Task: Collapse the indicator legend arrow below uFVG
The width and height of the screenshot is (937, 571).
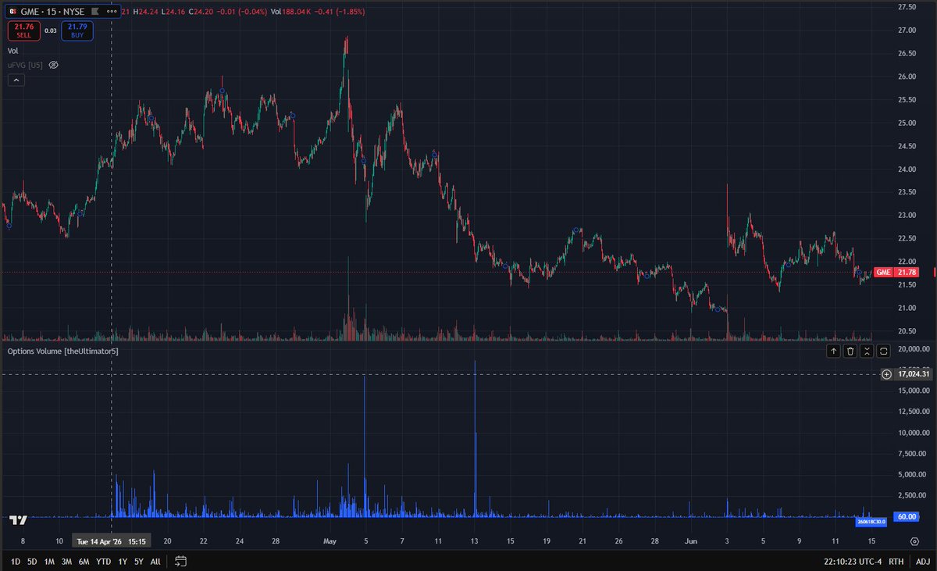Action: point(16,80)
